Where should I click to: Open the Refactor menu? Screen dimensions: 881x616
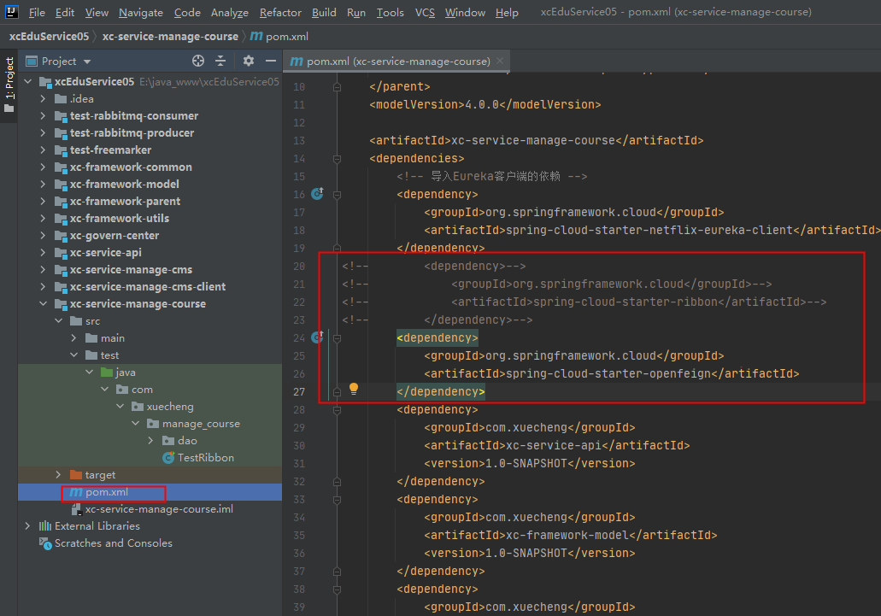tap(280, 12)
